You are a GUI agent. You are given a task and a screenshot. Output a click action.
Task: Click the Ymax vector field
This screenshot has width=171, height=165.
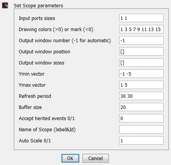pos(141,85)
